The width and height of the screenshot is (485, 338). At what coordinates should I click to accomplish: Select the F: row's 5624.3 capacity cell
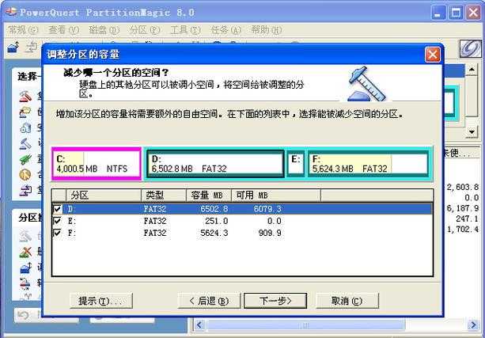pyautogui.click(x=214, y=233)
